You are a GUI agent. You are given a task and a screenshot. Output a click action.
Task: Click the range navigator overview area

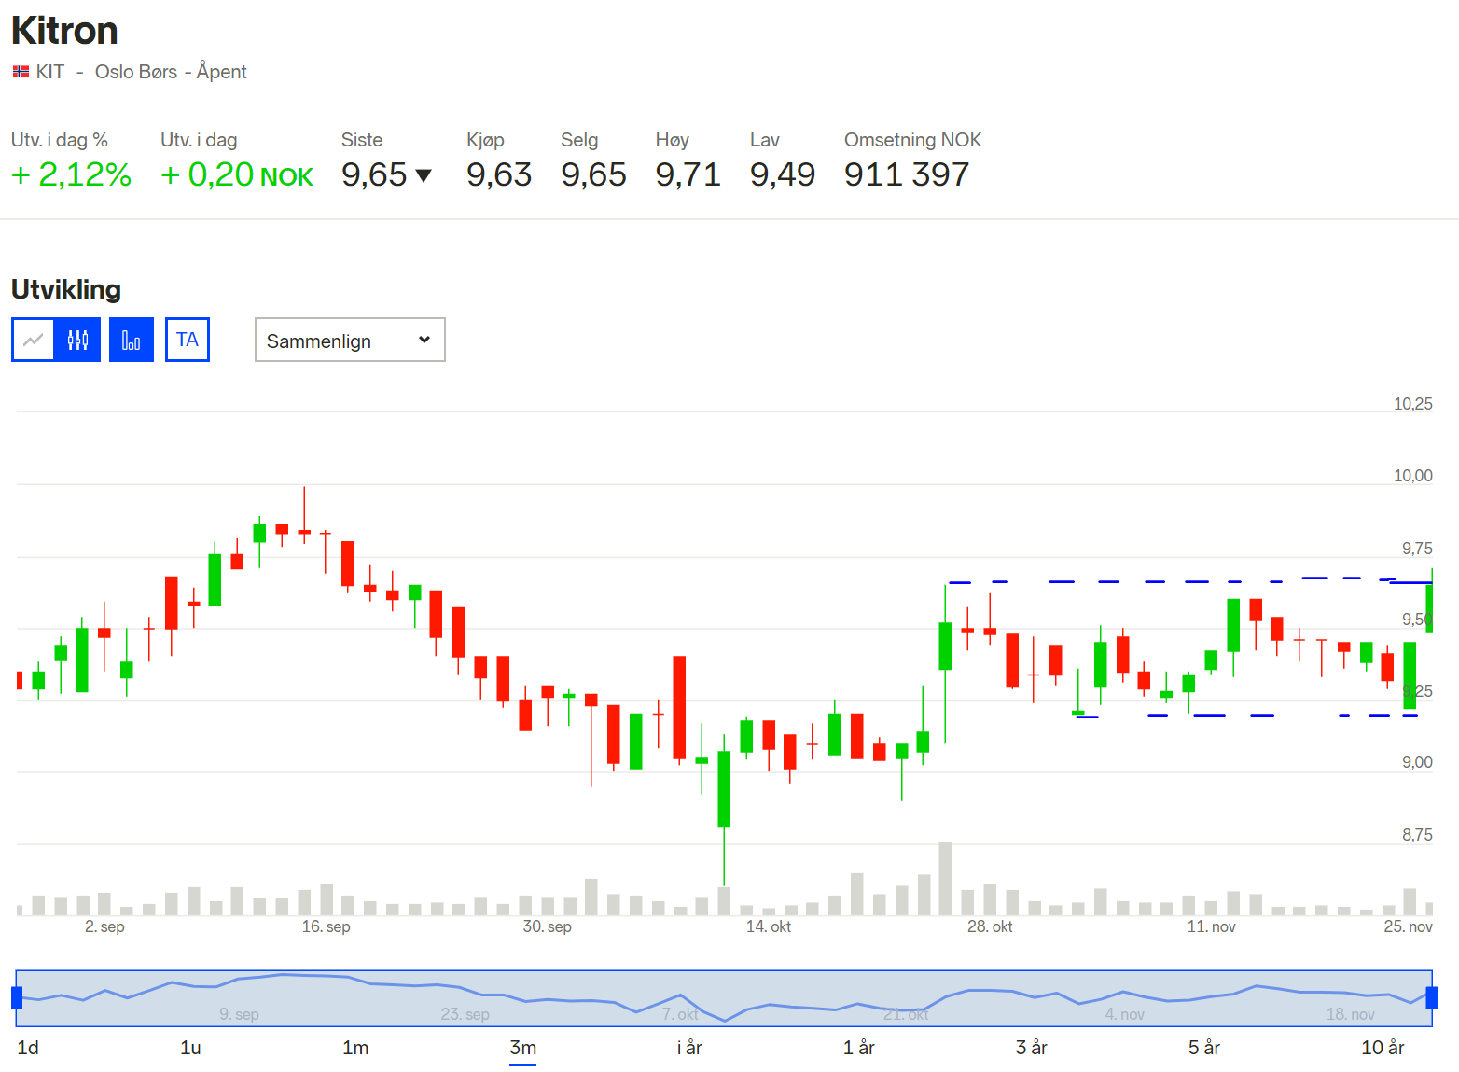point(724,998)
